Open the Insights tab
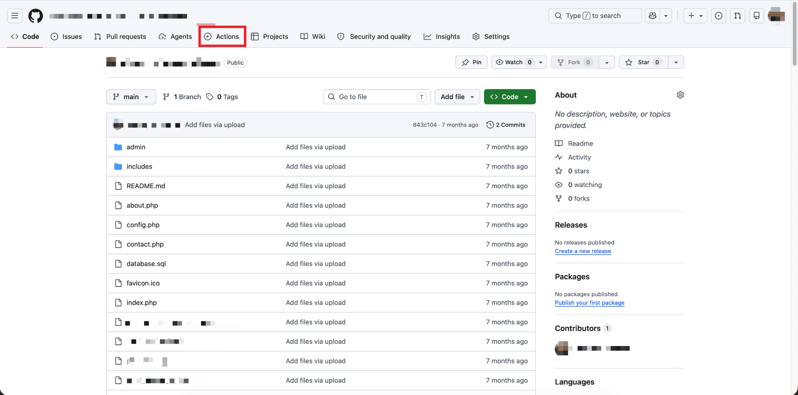The width and height of the screenshot is (798, 395). [442, 37]
